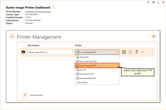Click the plus icon to add printer
Viewport: 166px width, 110px height.
[x=25, y=95]
